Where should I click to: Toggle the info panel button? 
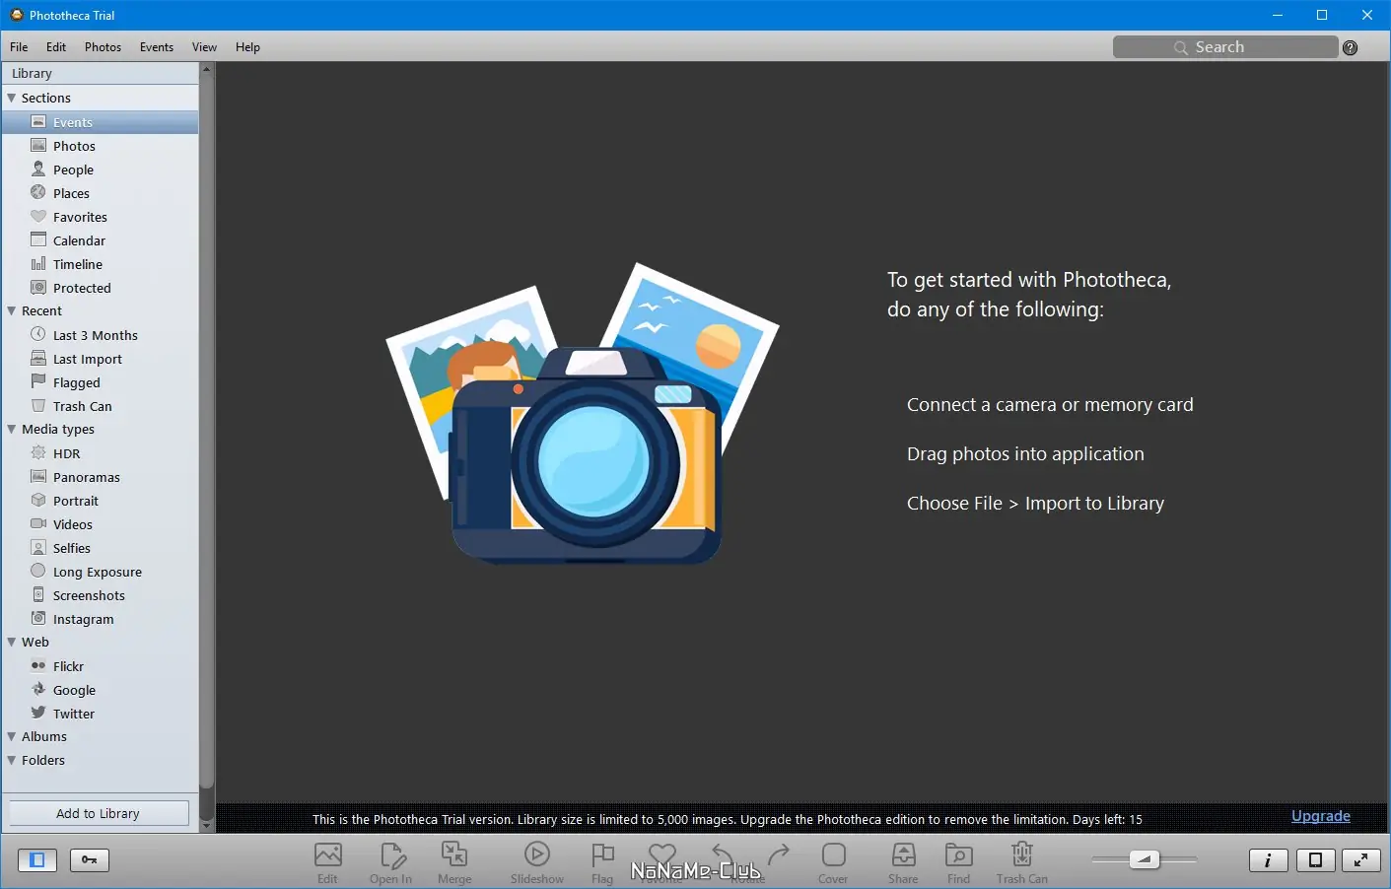pyautogui.click(x=1269, y=860)
